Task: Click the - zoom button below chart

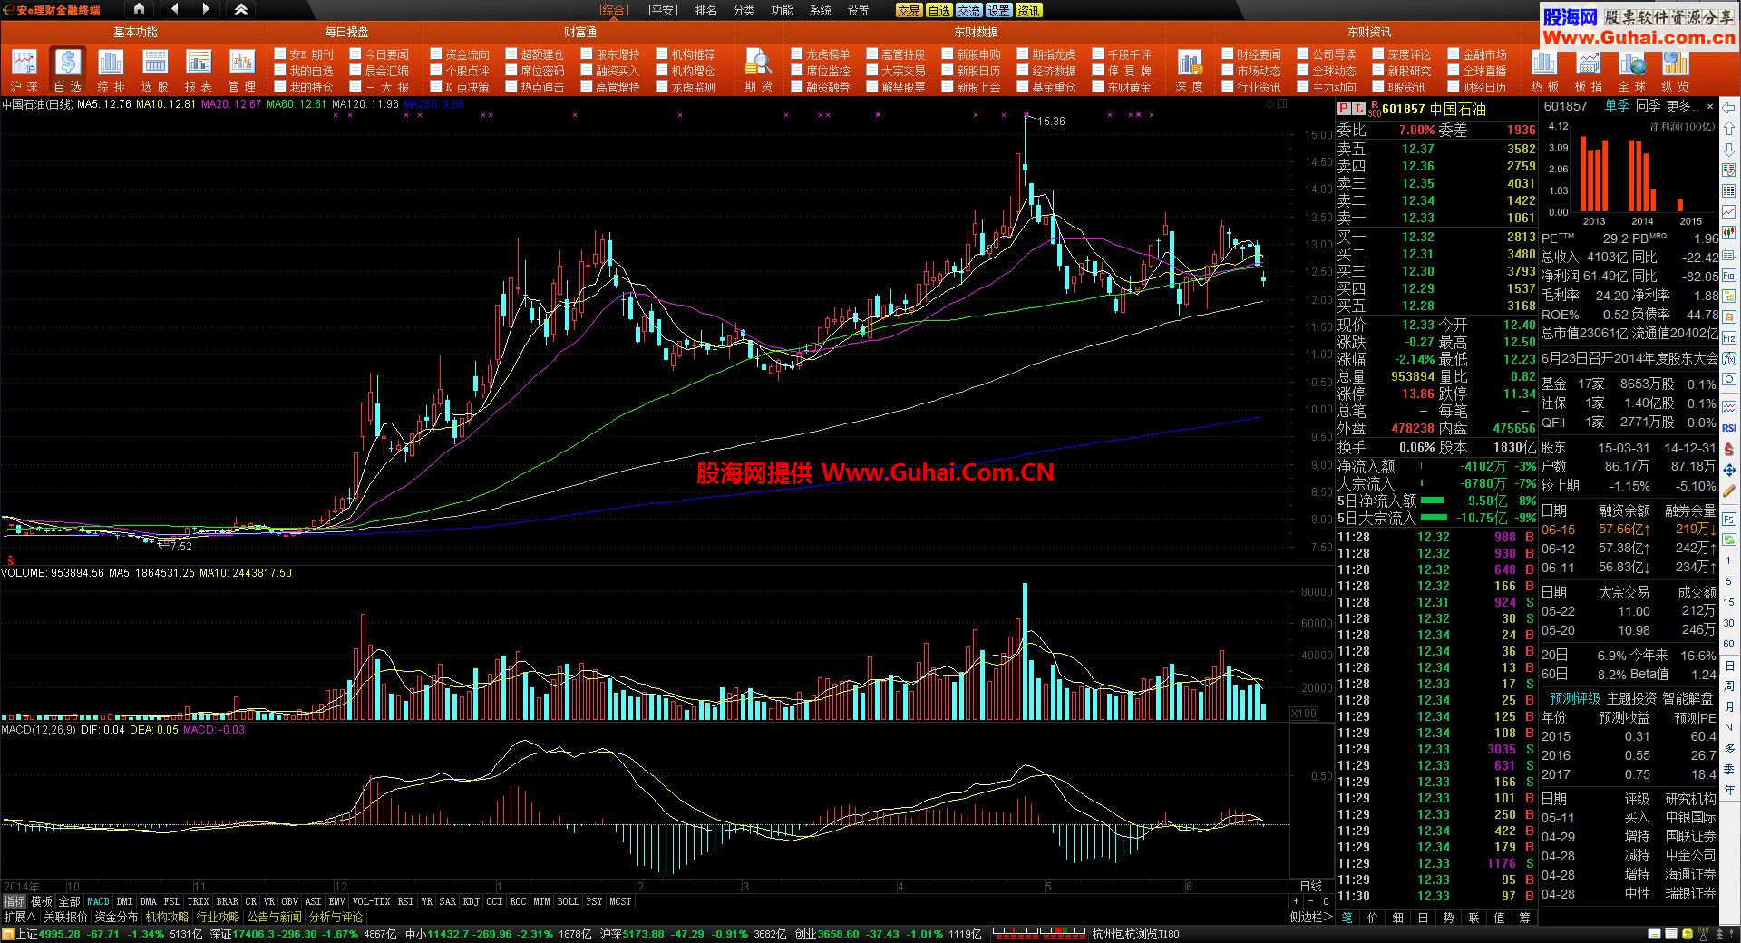Action: click(x=1311, y=901)
